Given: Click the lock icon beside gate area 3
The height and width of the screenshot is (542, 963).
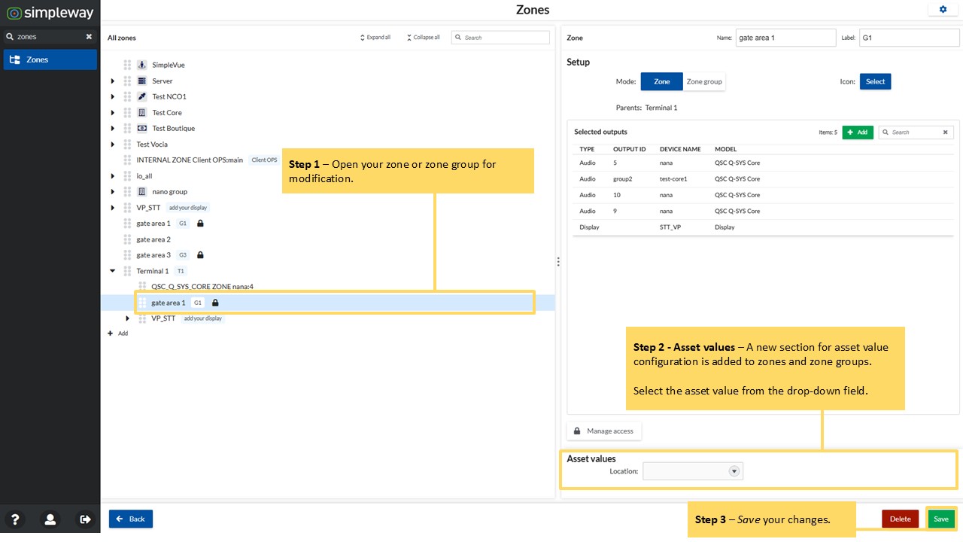Looking at the screenshot, I should coord(200,255).
